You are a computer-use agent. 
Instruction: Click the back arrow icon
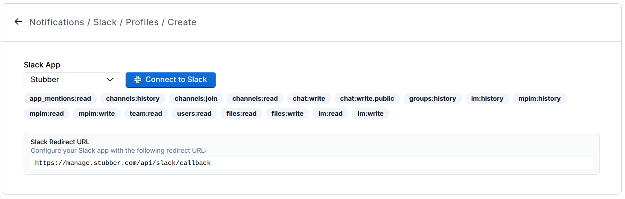[x=18, y=22]
